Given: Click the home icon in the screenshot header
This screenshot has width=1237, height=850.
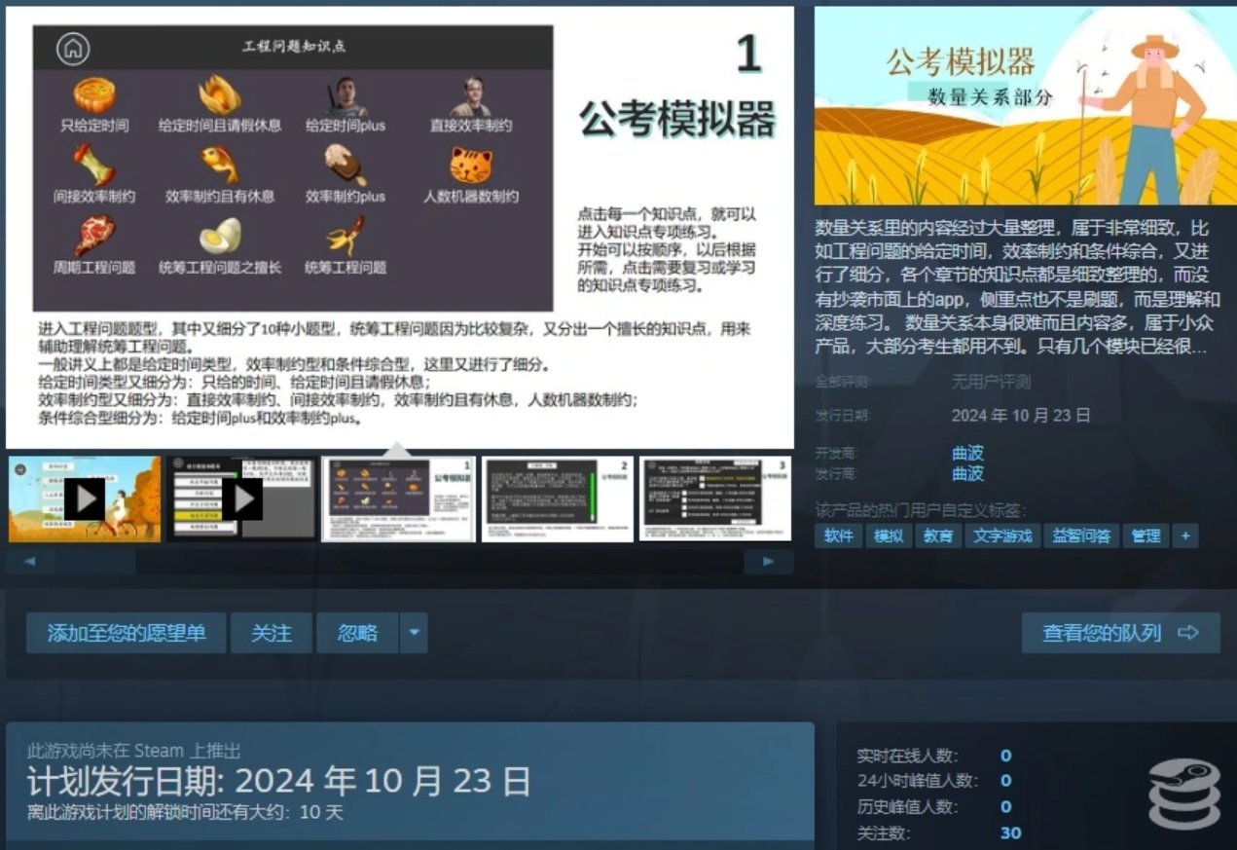Looking at the screenshot, I should click(74, 49).
